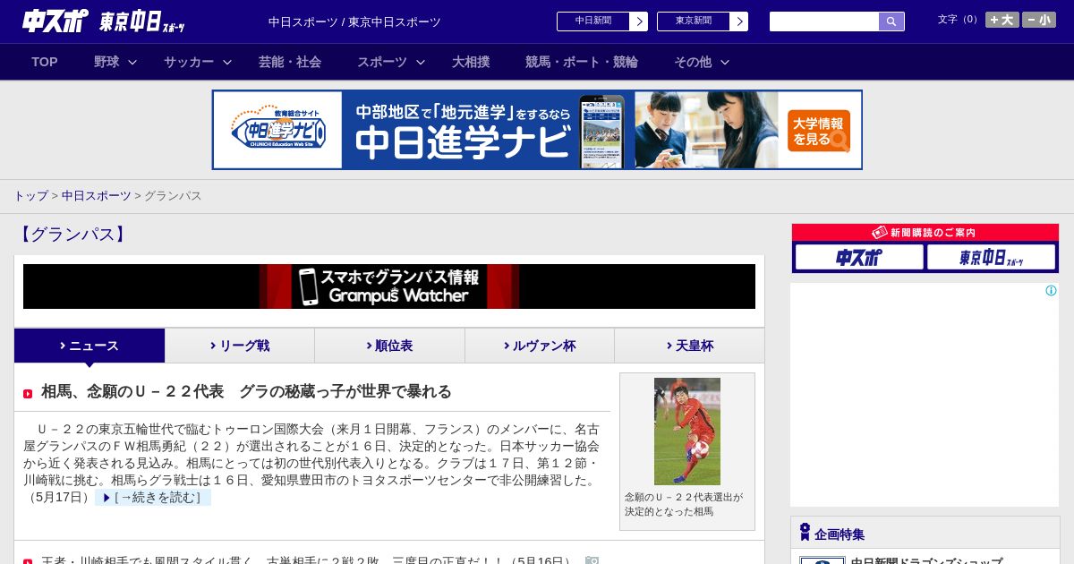The width and height of the screenshot is (1074, 564).
Task: Select the ルヴァン杯 tab
Action: click(x=540, y=346)
